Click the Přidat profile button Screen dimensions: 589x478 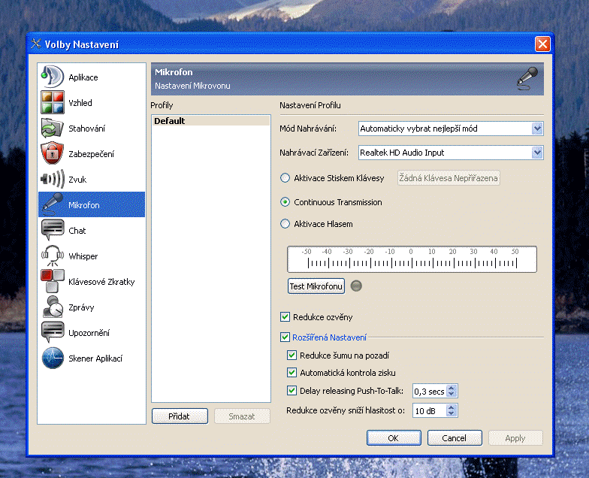coord(180,416)
